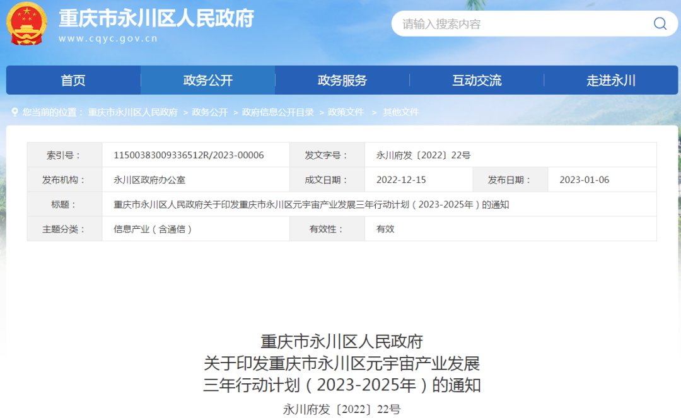Go to the 政务服务 navigation tab
The height and width of the screenshot is (418, 681).
click(x=342, y=81)
